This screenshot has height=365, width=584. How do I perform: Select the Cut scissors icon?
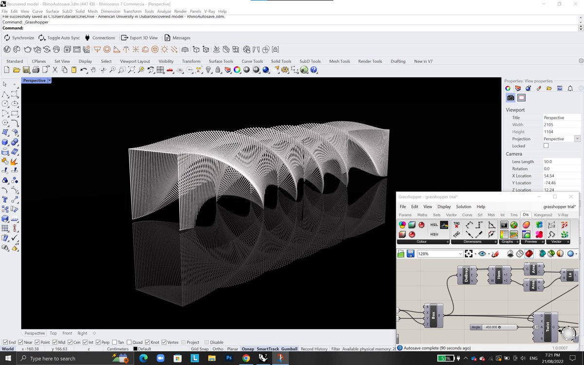pyautogui.click(x=55, y=70)
